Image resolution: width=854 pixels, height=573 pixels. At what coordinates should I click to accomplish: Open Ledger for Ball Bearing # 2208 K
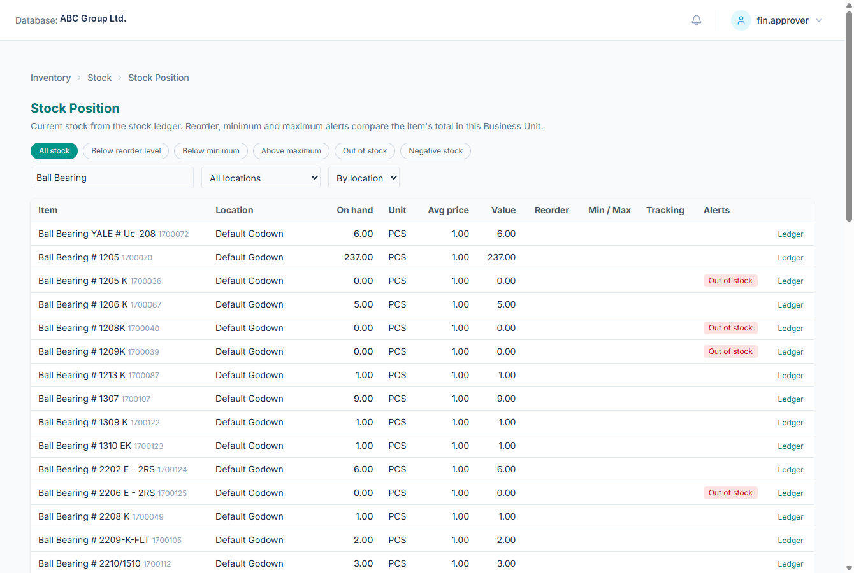click(790, 517)
